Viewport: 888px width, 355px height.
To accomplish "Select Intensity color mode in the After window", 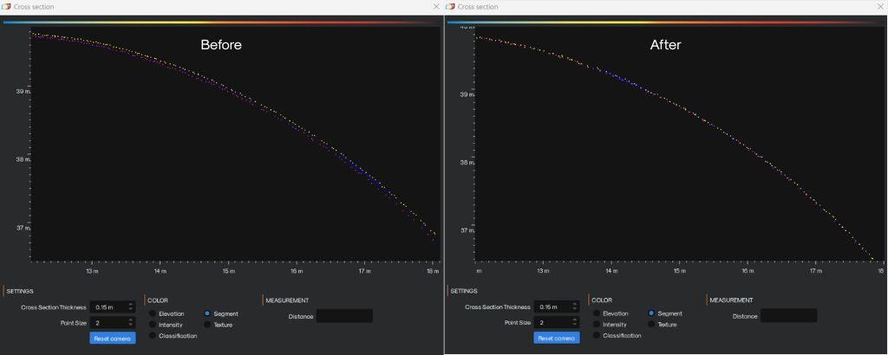I will [597, 325].
